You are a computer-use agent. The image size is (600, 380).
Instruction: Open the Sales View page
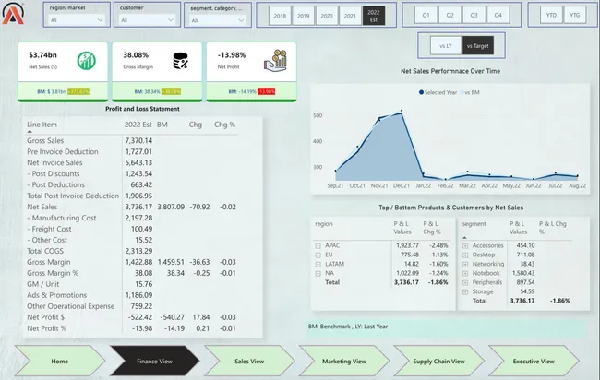(249, 361)
